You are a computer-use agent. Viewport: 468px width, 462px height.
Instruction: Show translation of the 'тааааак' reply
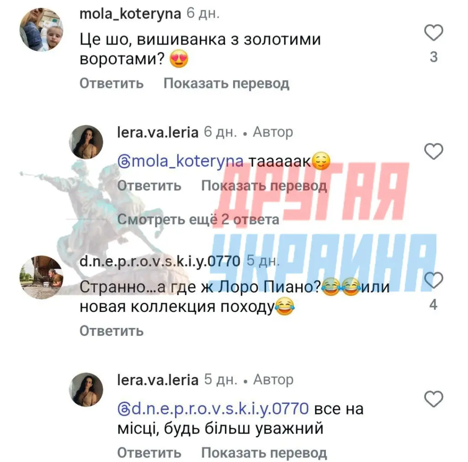pos(264,186)
